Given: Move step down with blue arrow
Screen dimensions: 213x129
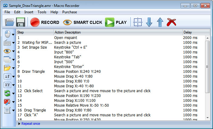Looking at the screenshot, I should (149, 22).
